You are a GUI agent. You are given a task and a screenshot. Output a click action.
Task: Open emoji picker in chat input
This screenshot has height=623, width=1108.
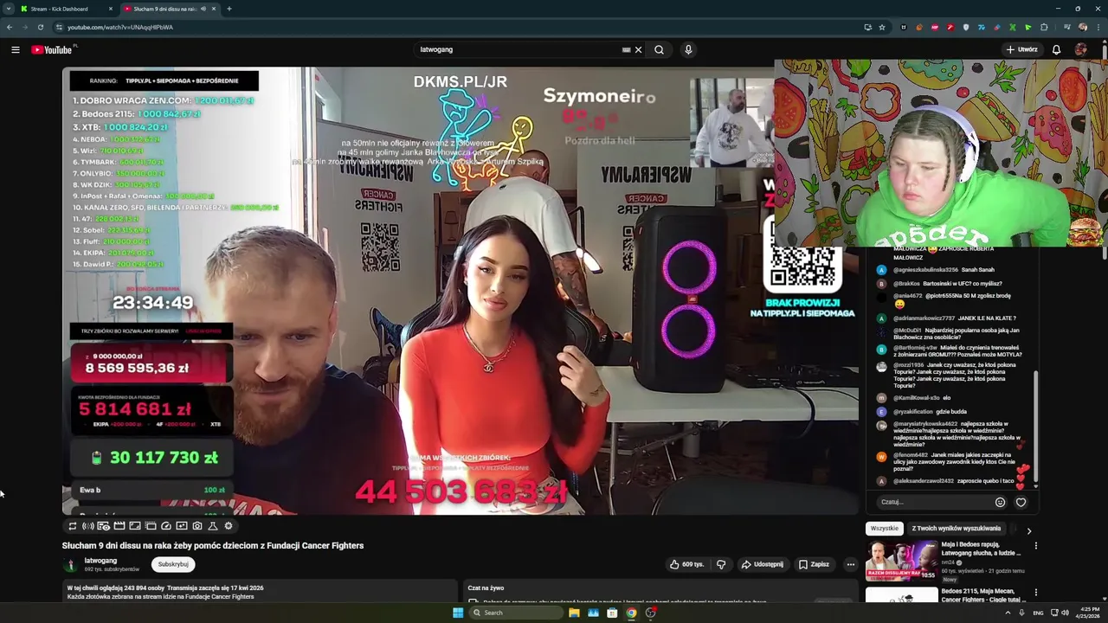pyautogui.click(x=1000, y=502)
